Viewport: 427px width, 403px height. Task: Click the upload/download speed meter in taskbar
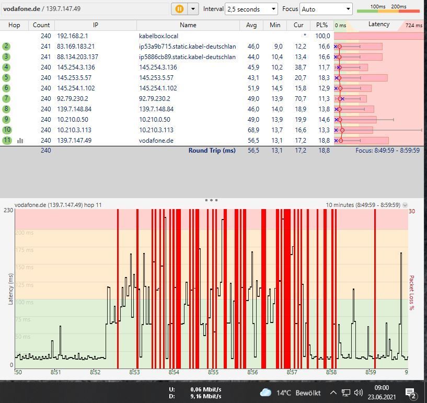coord(195,393)
